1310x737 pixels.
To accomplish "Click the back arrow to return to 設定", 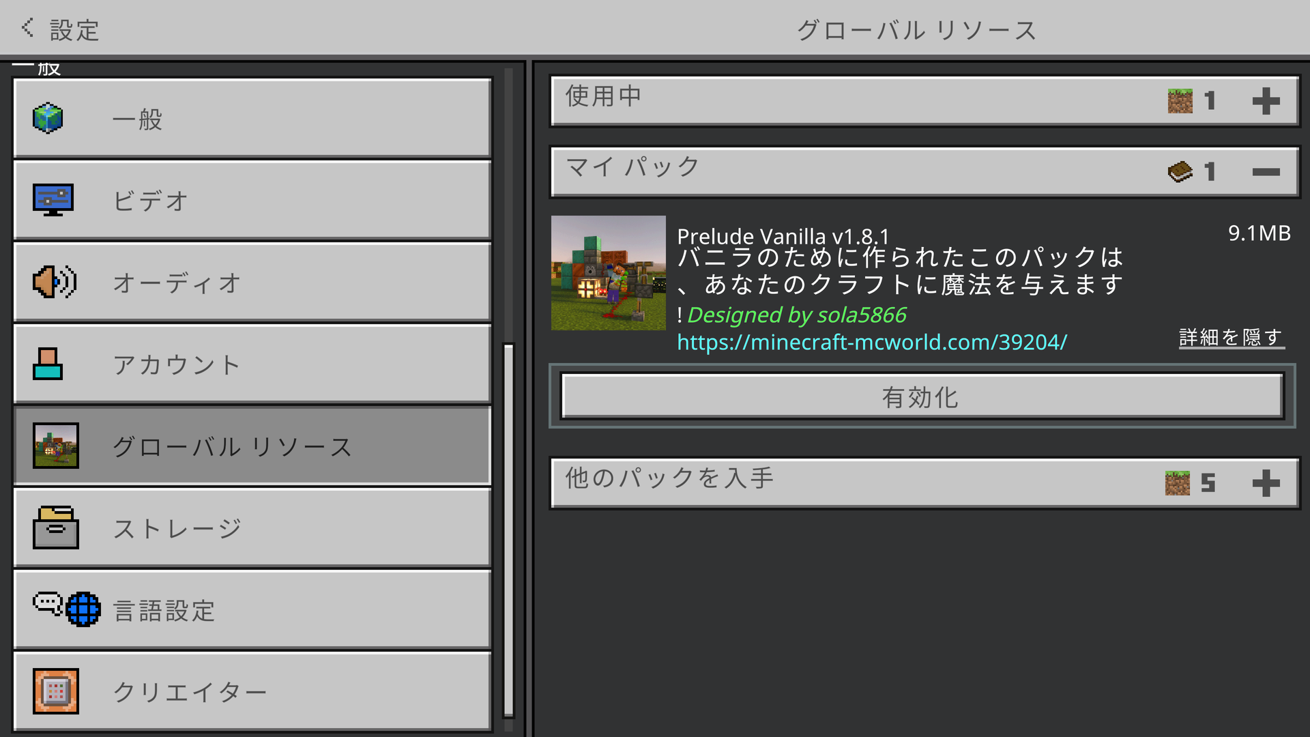I will tap(27, 27).
